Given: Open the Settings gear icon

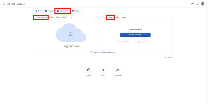Looking at the screenshot, I should click(x=192, y=4).
